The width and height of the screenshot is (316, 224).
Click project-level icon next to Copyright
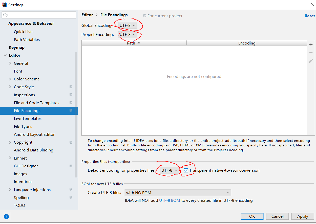pyautogui.click(x=71, y=142)
